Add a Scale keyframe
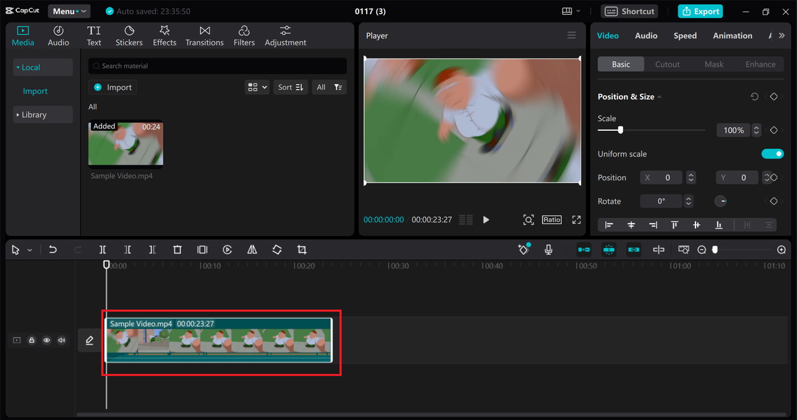Screen dimensions: 797x420 point(773,130)
